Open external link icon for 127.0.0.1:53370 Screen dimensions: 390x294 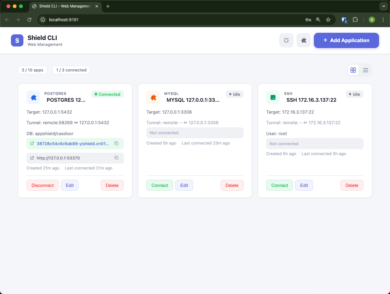pos(32,158)
